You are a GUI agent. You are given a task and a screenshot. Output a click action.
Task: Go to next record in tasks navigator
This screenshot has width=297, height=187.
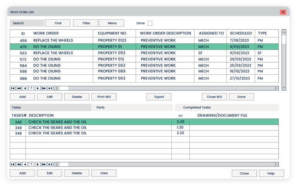[x=38, y=165]
